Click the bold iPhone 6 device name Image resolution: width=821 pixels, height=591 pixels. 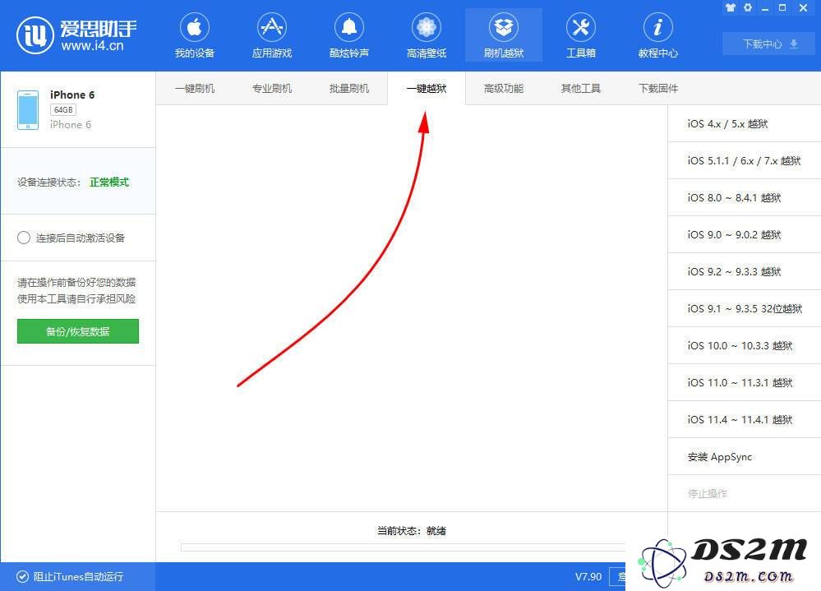[72, 95]
